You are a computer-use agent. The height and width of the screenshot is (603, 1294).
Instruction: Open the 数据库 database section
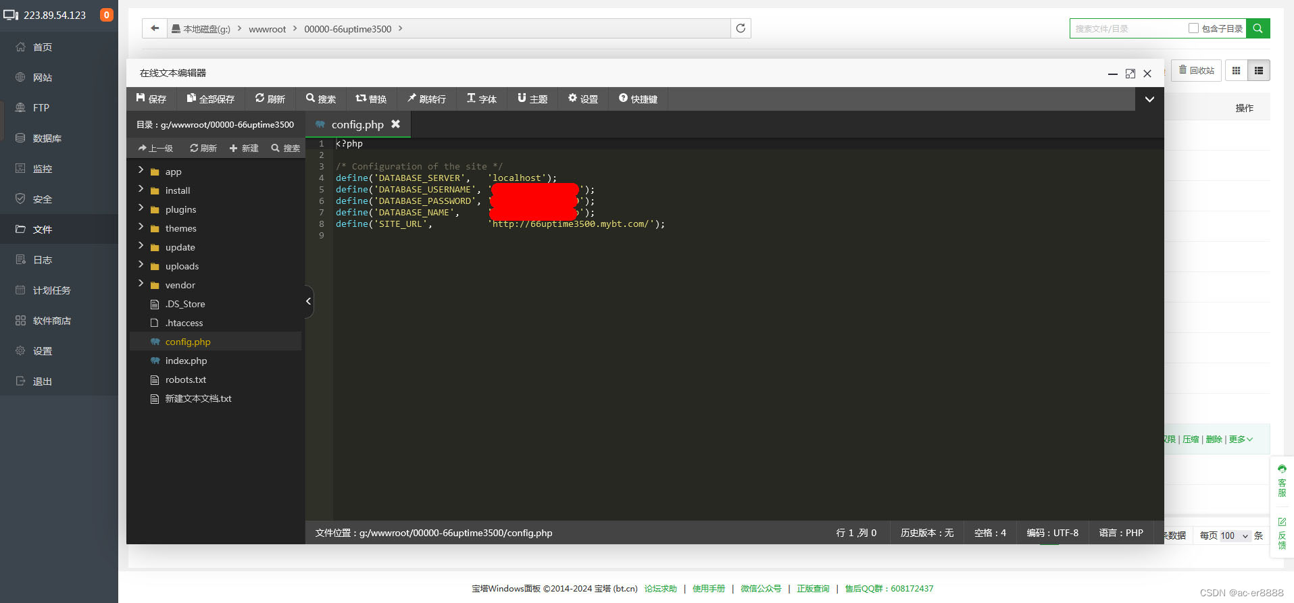pos(47,138)
